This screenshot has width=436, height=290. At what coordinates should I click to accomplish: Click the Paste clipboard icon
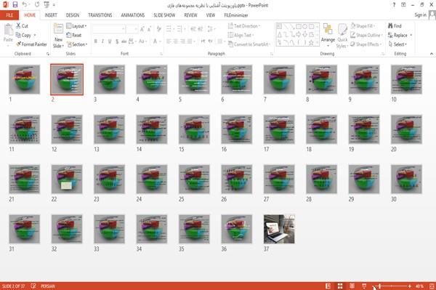point(8,30)
